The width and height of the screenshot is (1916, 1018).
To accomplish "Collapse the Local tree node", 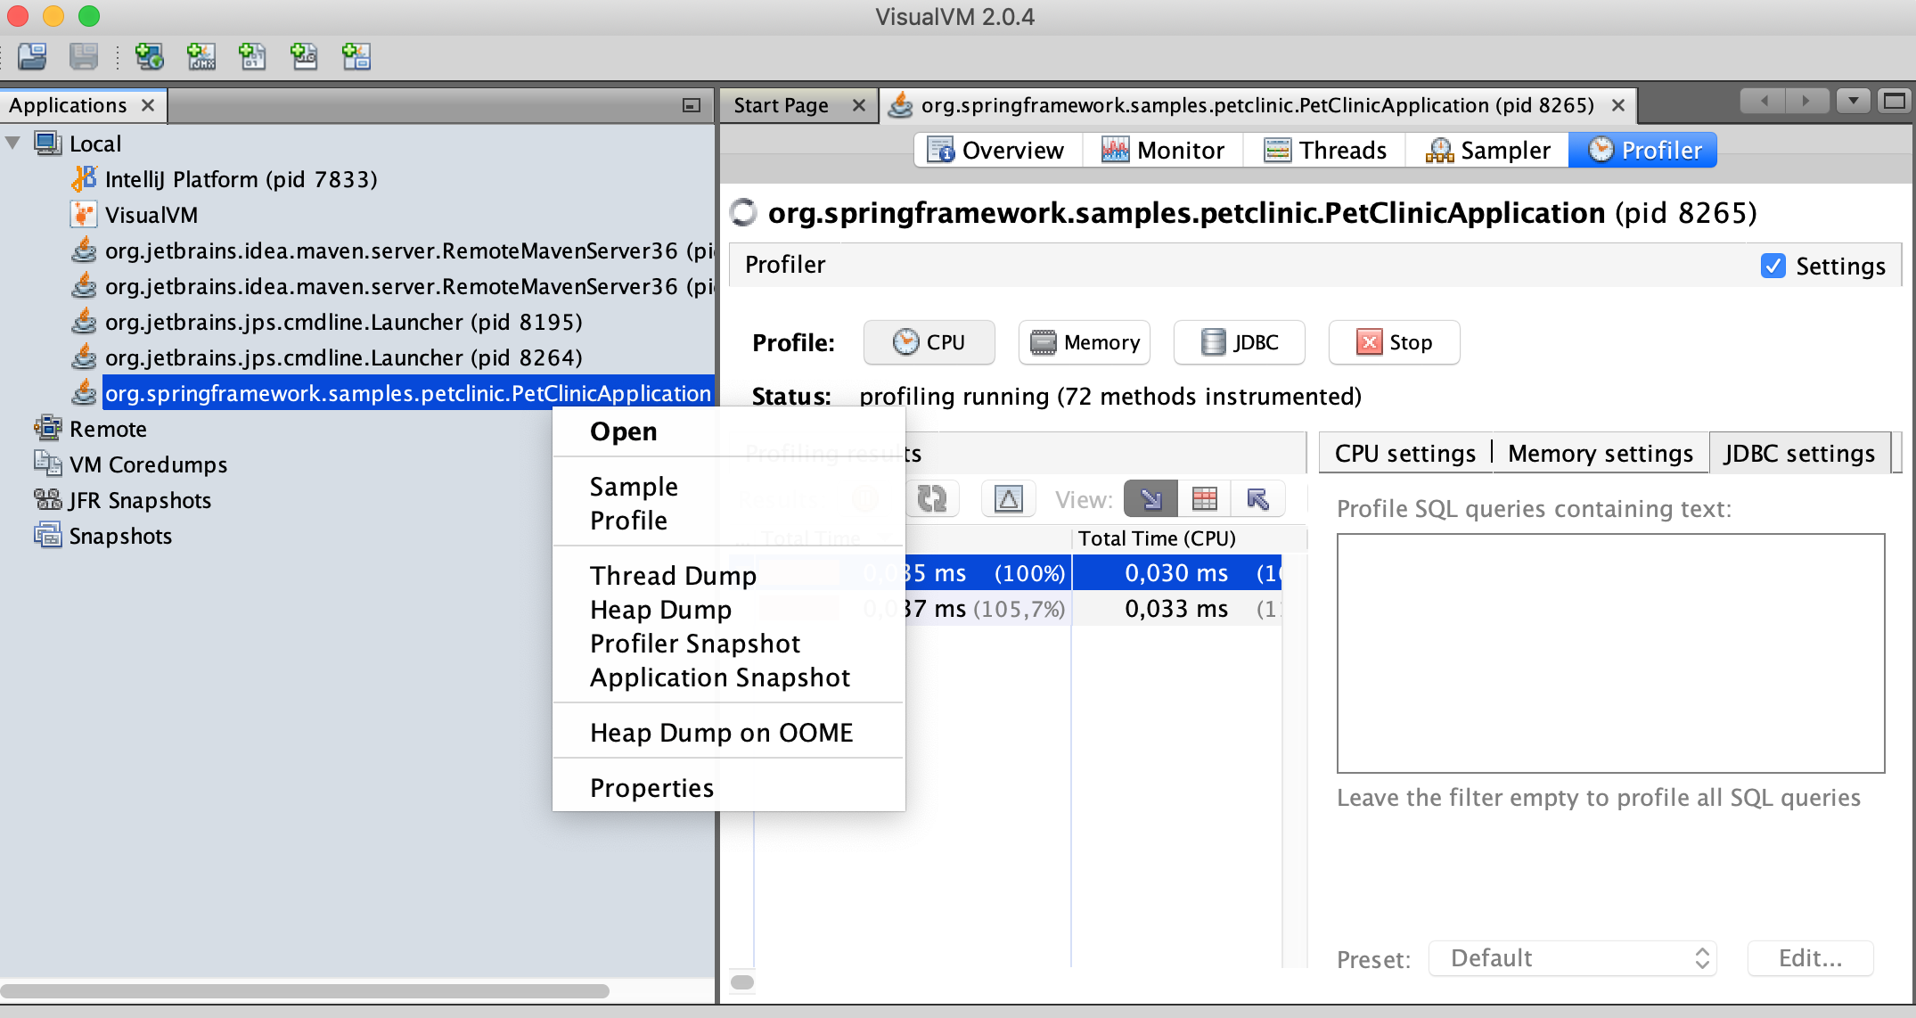I will click(13, 144).
